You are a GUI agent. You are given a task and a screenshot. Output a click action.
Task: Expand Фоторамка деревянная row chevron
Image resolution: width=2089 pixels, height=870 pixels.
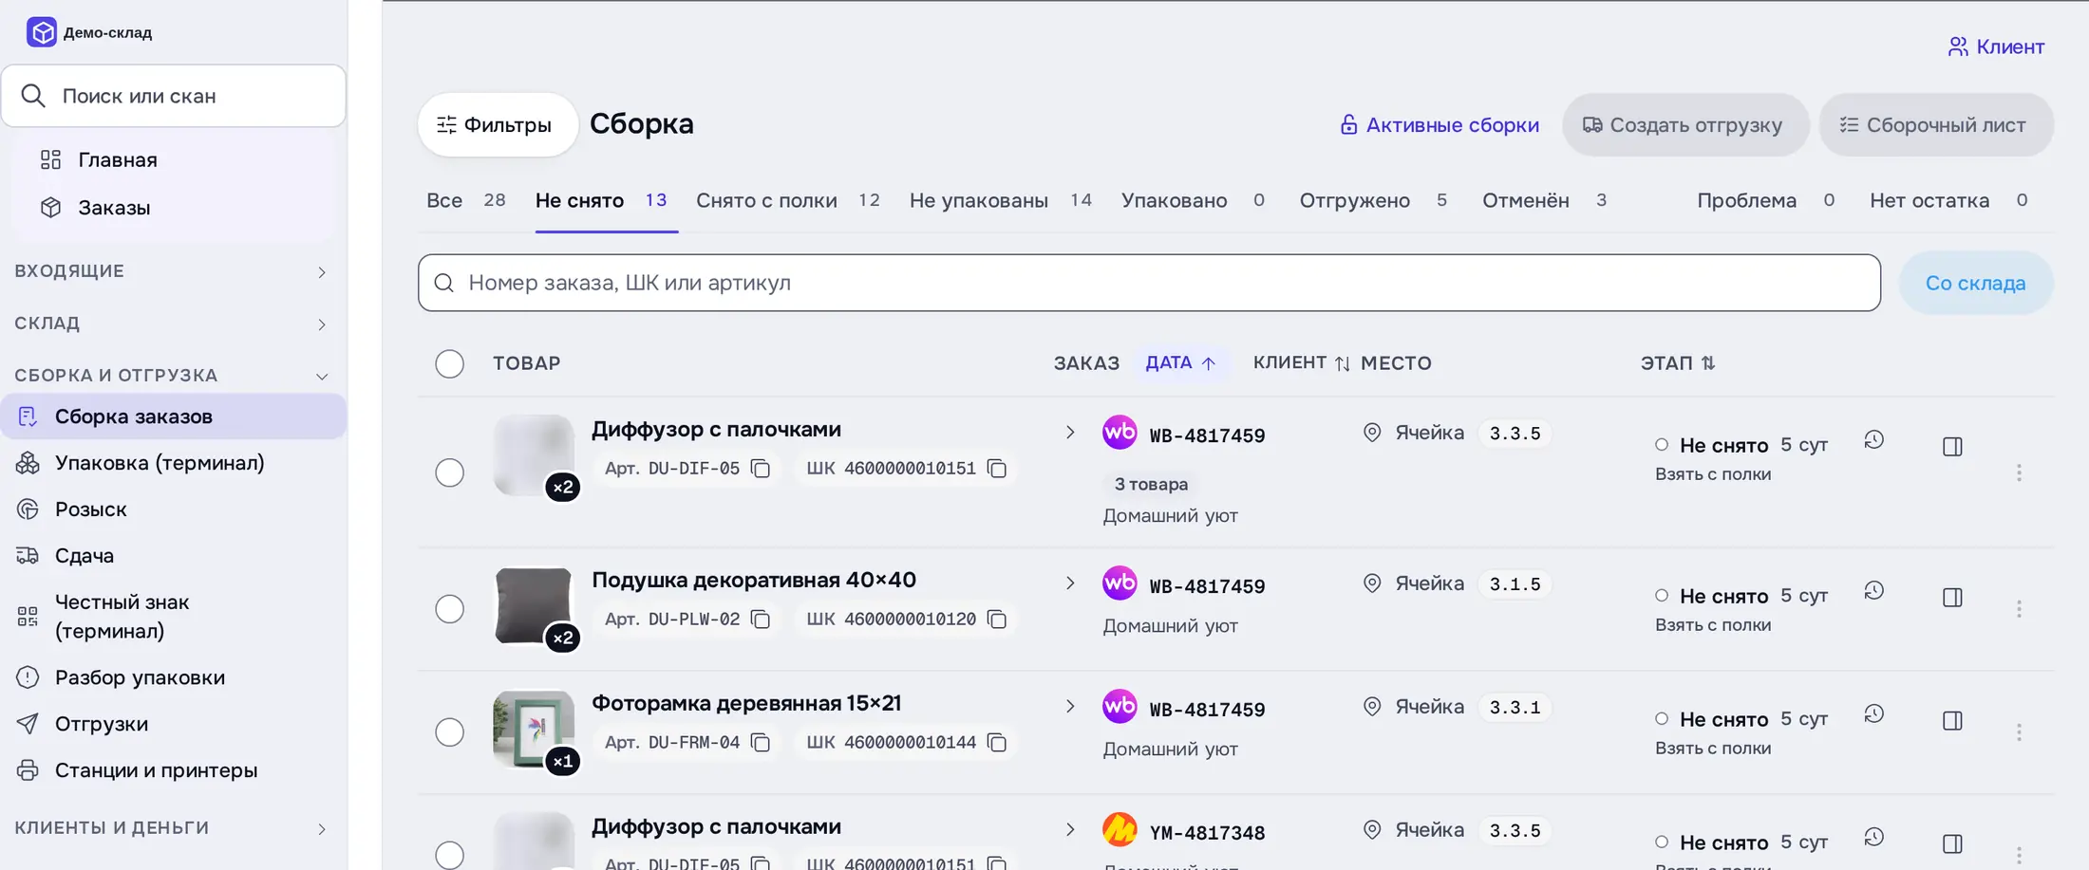(1070, 707)
